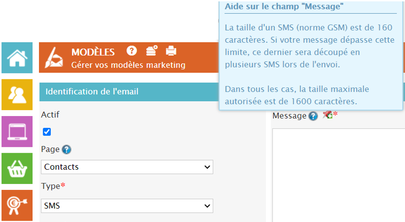This screenshot has height=222, width=405.
Task: Show help for the Message field
Action: pos(313,116)
